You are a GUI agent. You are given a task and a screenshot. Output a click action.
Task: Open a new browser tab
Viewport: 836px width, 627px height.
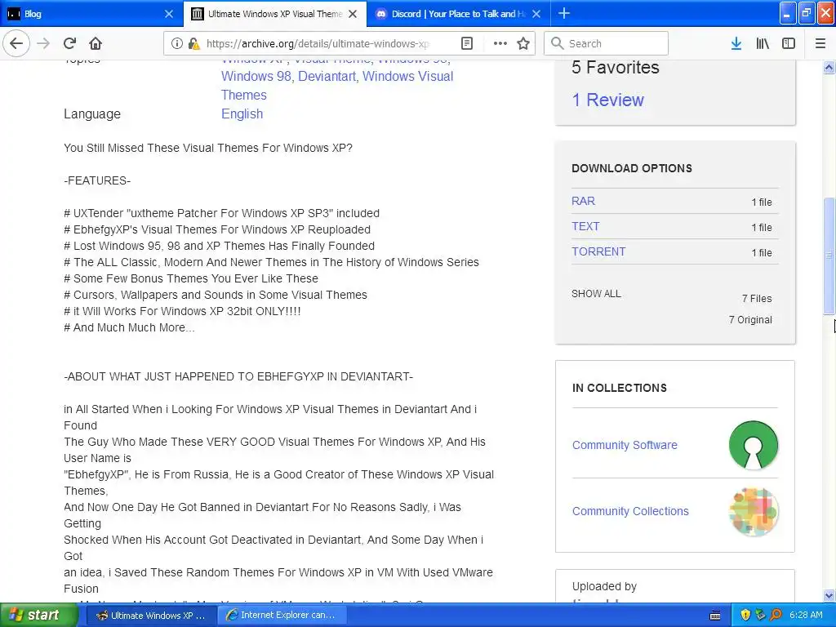[x=563, y=13]
